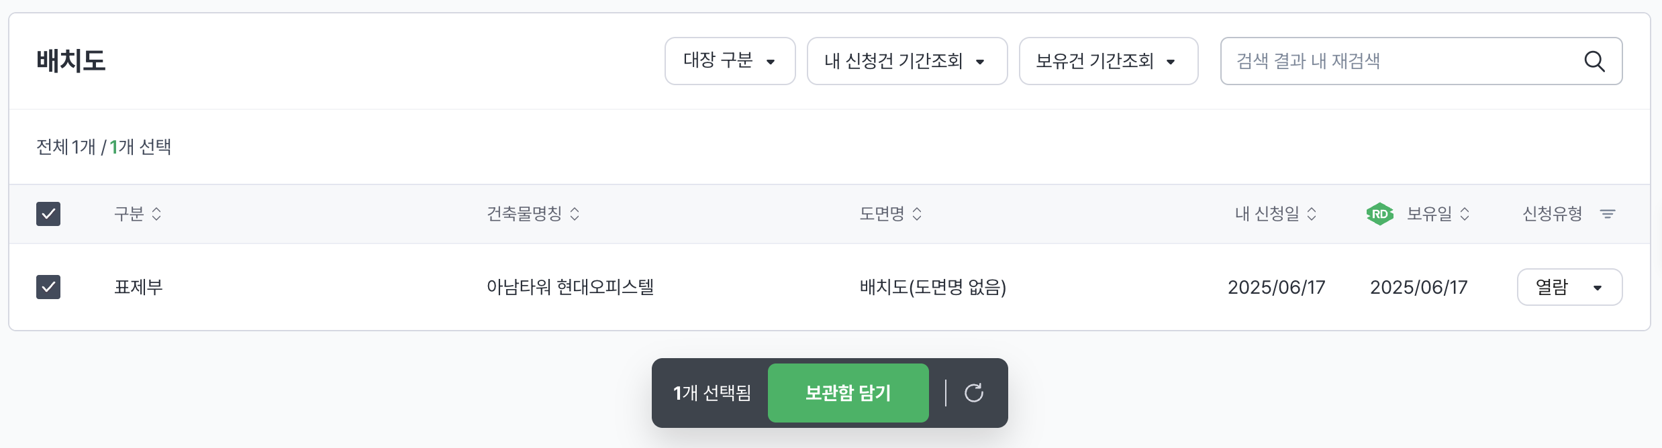Click the 배치도(도면명 없음) drawing name
Screen dimensions: 1662x448
click(932, 287)
